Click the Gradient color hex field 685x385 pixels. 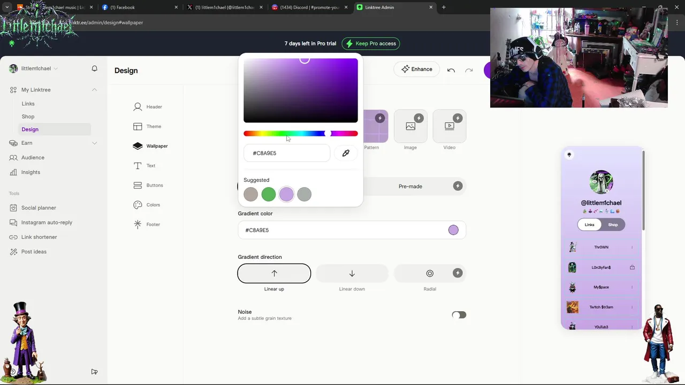tap(352, 230)
